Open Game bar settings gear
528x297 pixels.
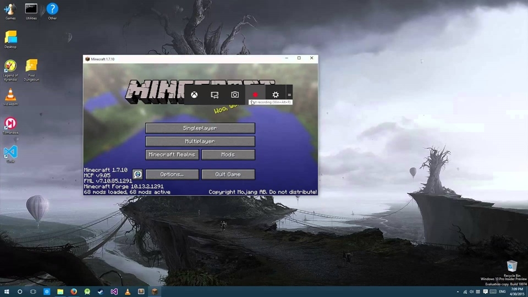[276, 95]
